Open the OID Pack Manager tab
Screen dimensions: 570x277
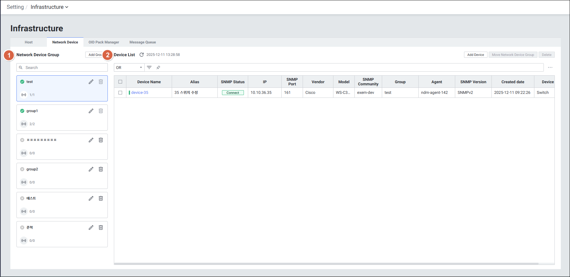(104, 42)
